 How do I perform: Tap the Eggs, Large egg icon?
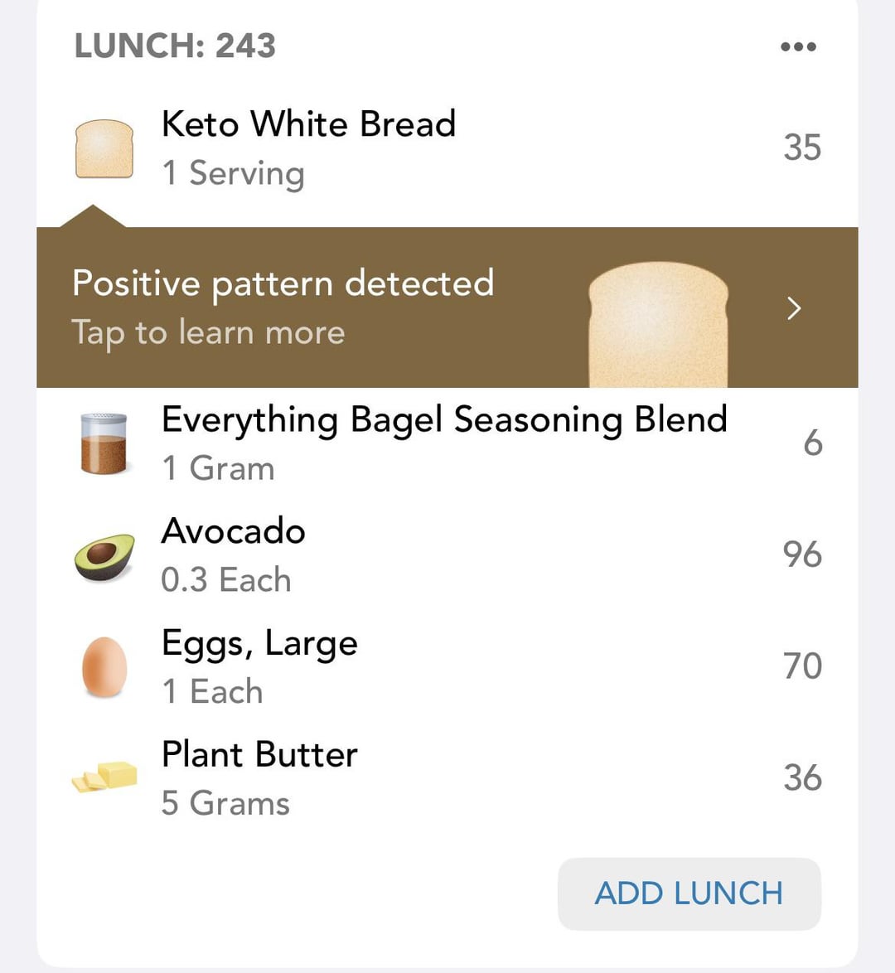[104, 667]
